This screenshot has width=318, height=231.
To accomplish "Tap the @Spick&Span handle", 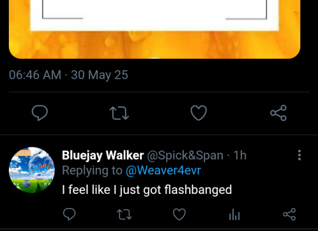I will tap(185, 156).
